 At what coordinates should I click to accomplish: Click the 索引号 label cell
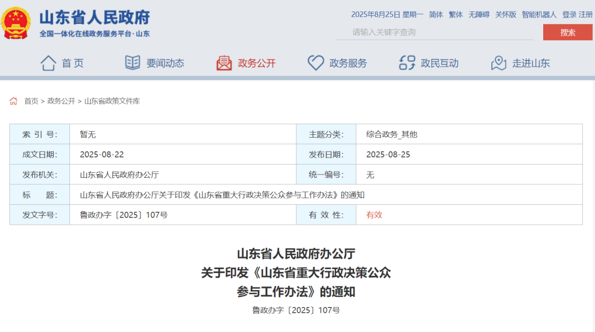(x=40, y=134)
